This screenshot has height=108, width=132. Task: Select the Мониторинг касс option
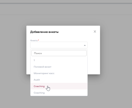[59, 73]
